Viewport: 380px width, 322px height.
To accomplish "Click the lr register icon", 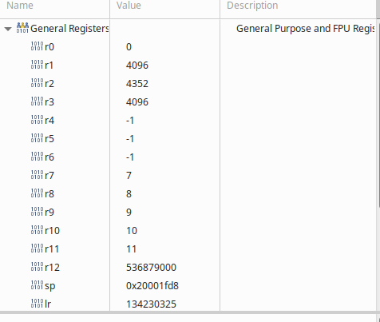I will [x=37, y=304].
